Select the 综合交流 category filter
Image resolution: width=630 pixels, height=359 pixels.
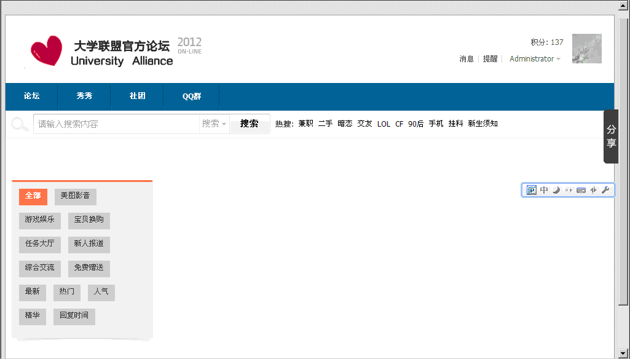[x=40, y=269]
